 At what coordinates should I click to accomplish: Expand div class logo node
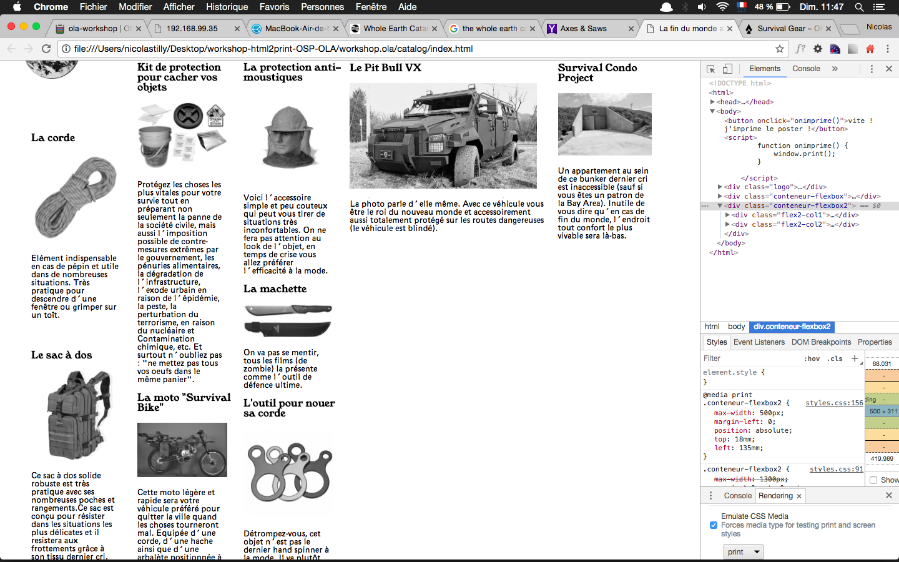tap(720, 187)
